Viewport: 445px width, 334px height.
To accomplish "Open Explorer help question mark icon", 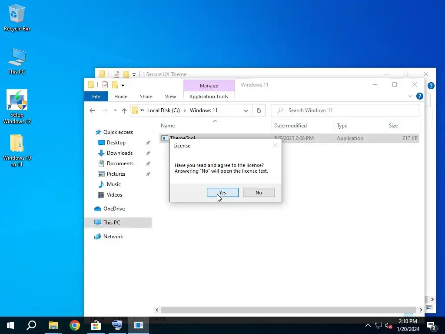I will click(x=419, y=96).
